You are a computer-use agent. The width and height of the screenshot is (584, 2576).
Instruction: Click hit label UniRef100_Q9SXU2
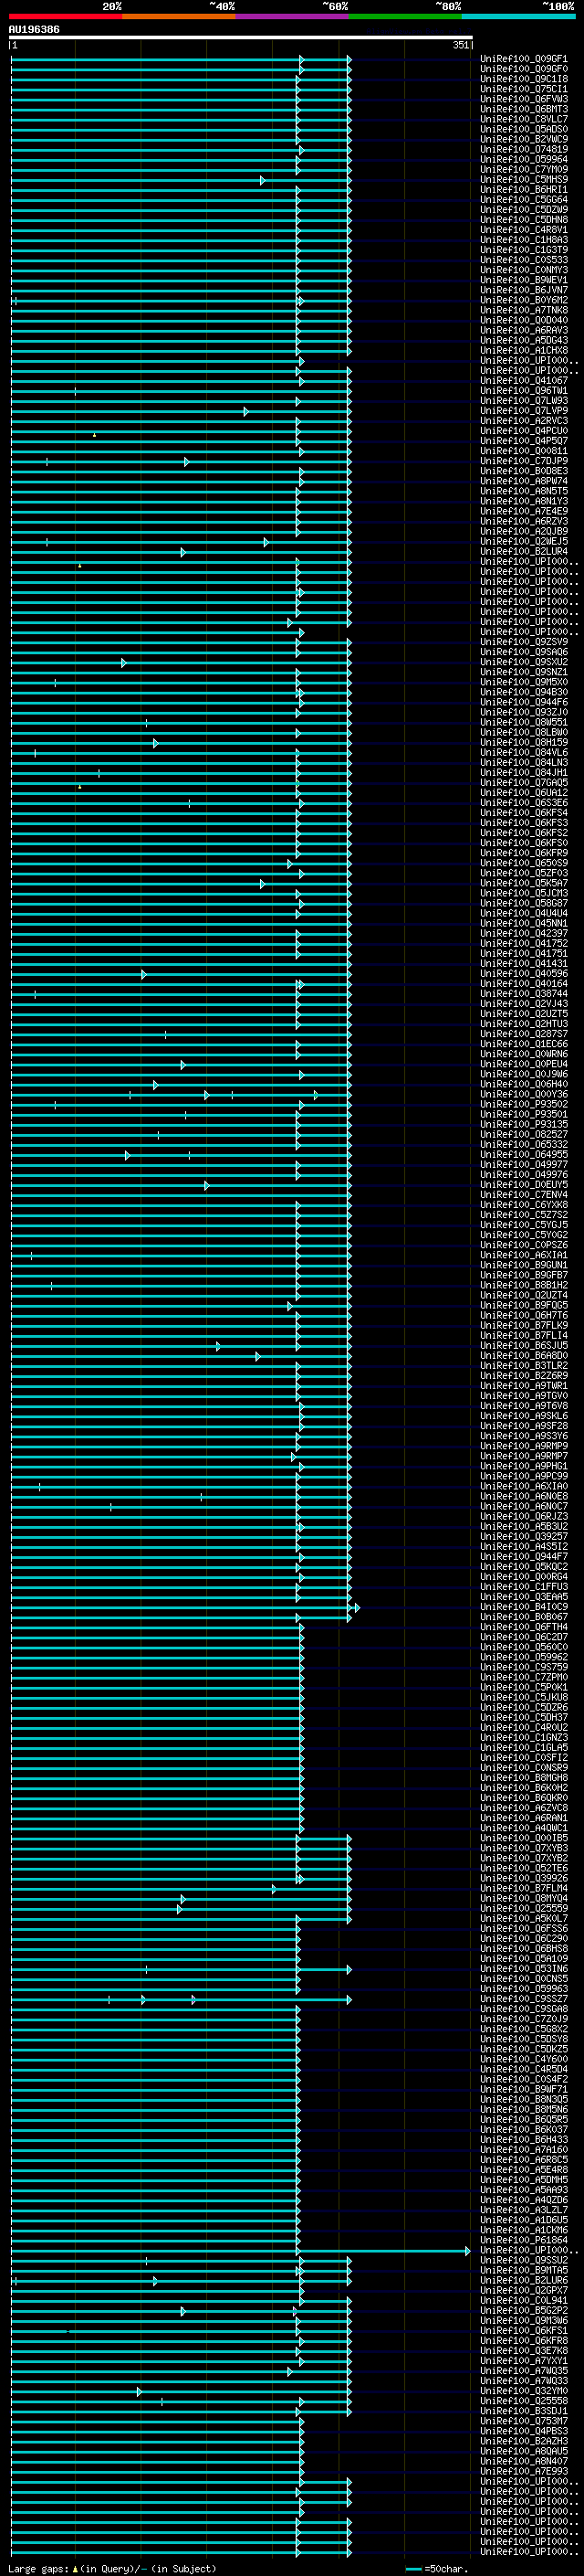[x=524, y=662]
